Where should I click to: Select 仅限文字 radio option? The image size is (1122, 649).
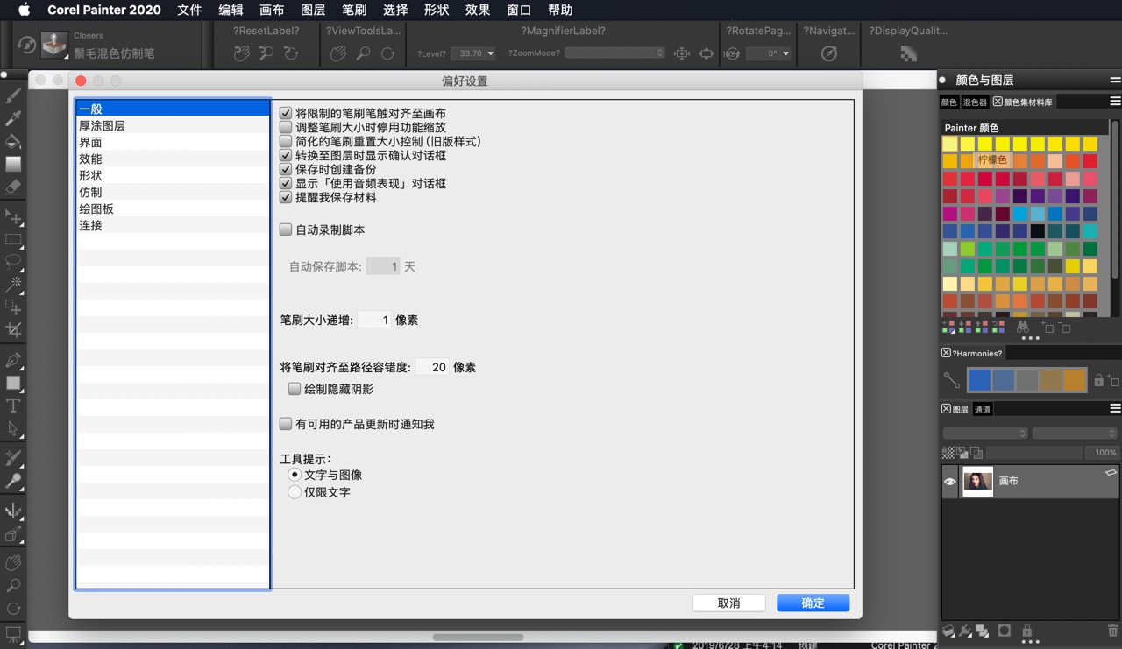pyautogui.click(x=295, y=492)
